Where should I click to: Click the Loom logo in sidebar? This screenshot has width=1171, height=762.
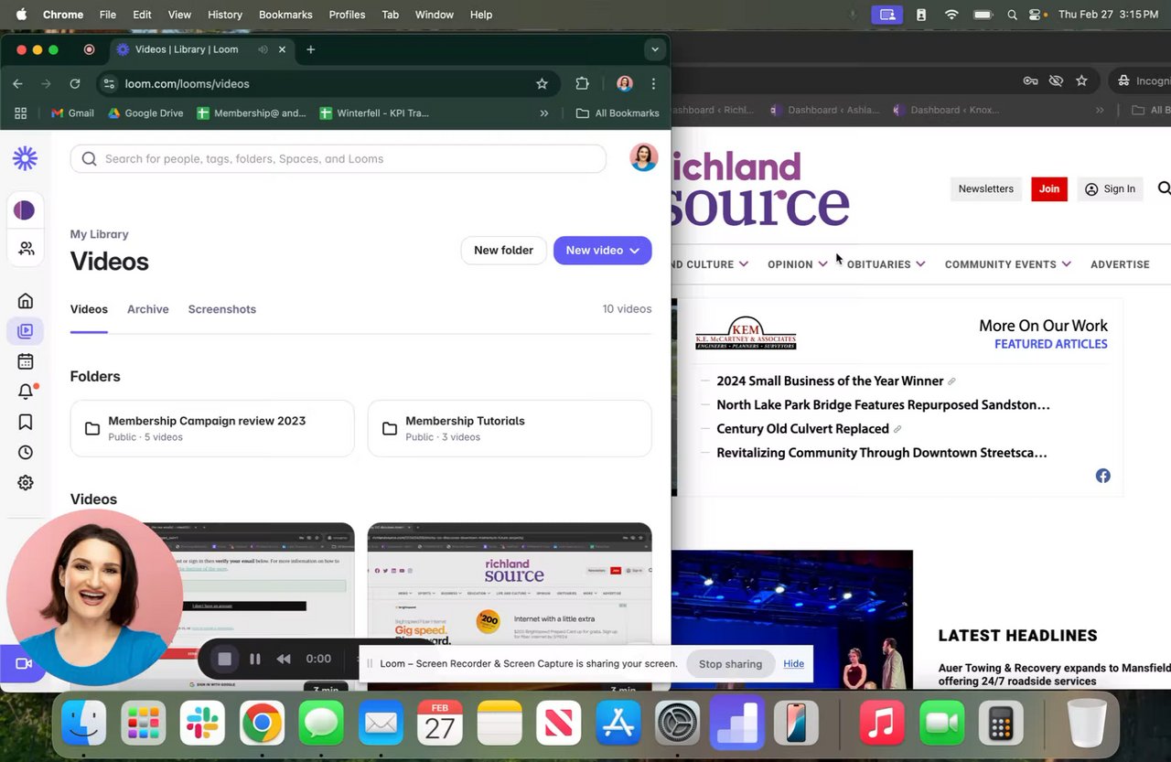pos(25,158)
